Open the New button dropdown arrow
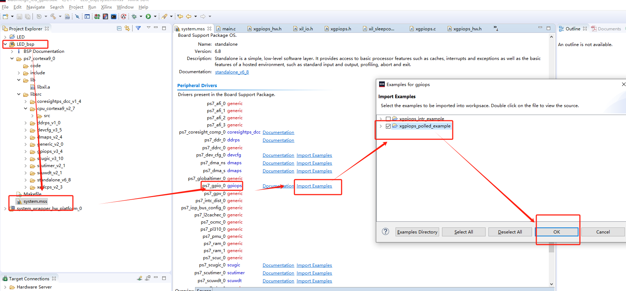The width and height of the screenshot is (626, 291). pos(12,16)
